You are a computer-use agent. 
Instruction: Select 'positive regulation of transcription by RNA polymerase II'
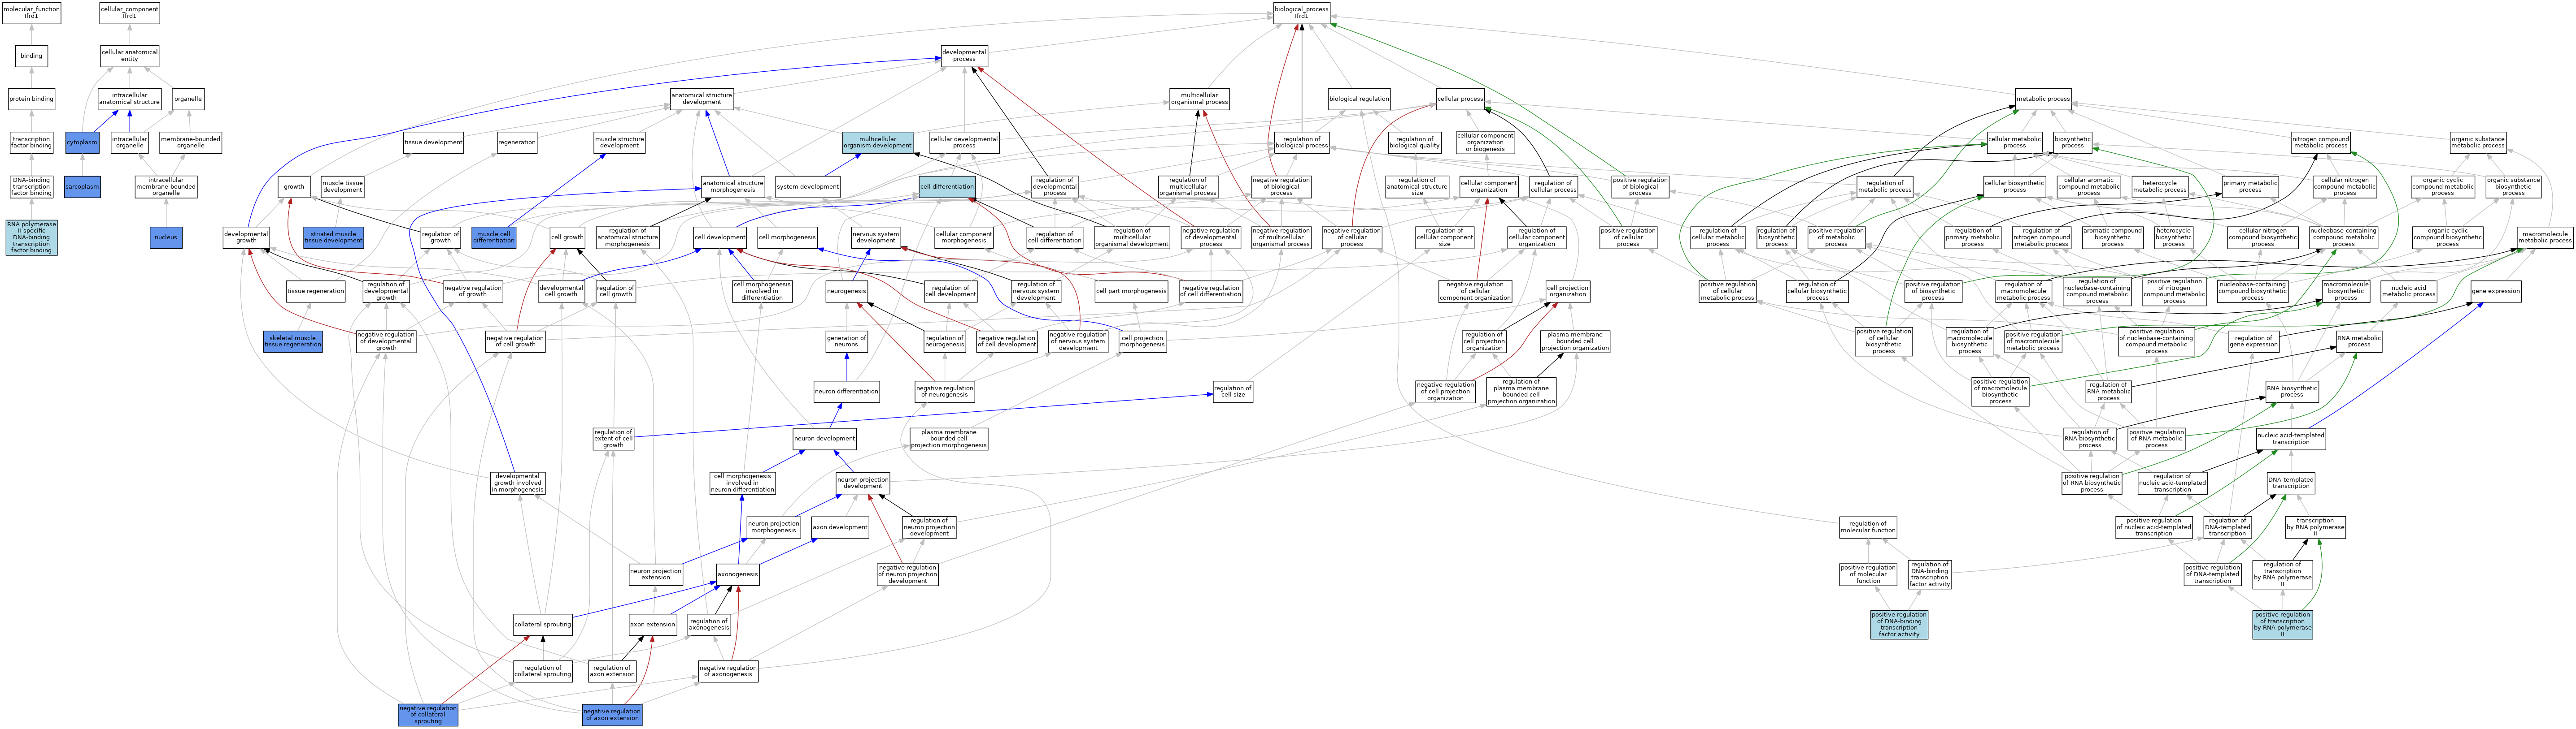pyautogui.click(x=2282, y=625)
